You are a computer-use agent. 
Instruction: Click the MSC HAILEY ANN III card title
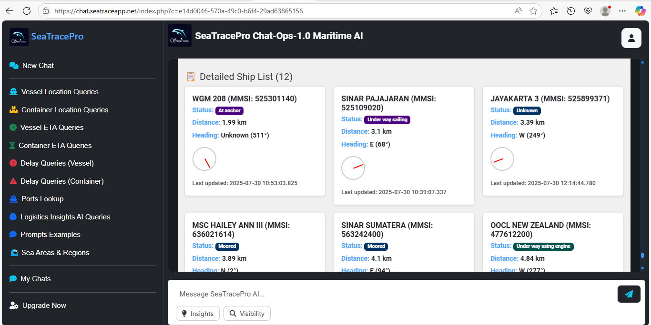(241, 230)
